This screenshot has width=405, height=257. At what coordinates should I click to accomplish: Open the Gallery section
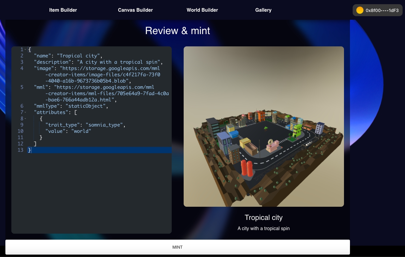coord(263,10)
